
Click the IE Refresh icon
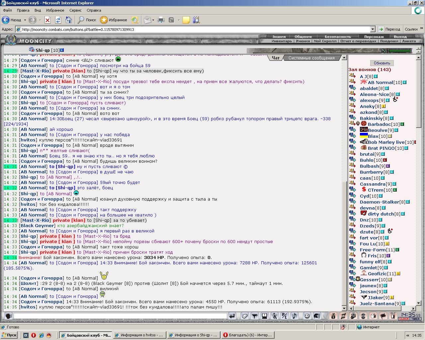point(58,20)
